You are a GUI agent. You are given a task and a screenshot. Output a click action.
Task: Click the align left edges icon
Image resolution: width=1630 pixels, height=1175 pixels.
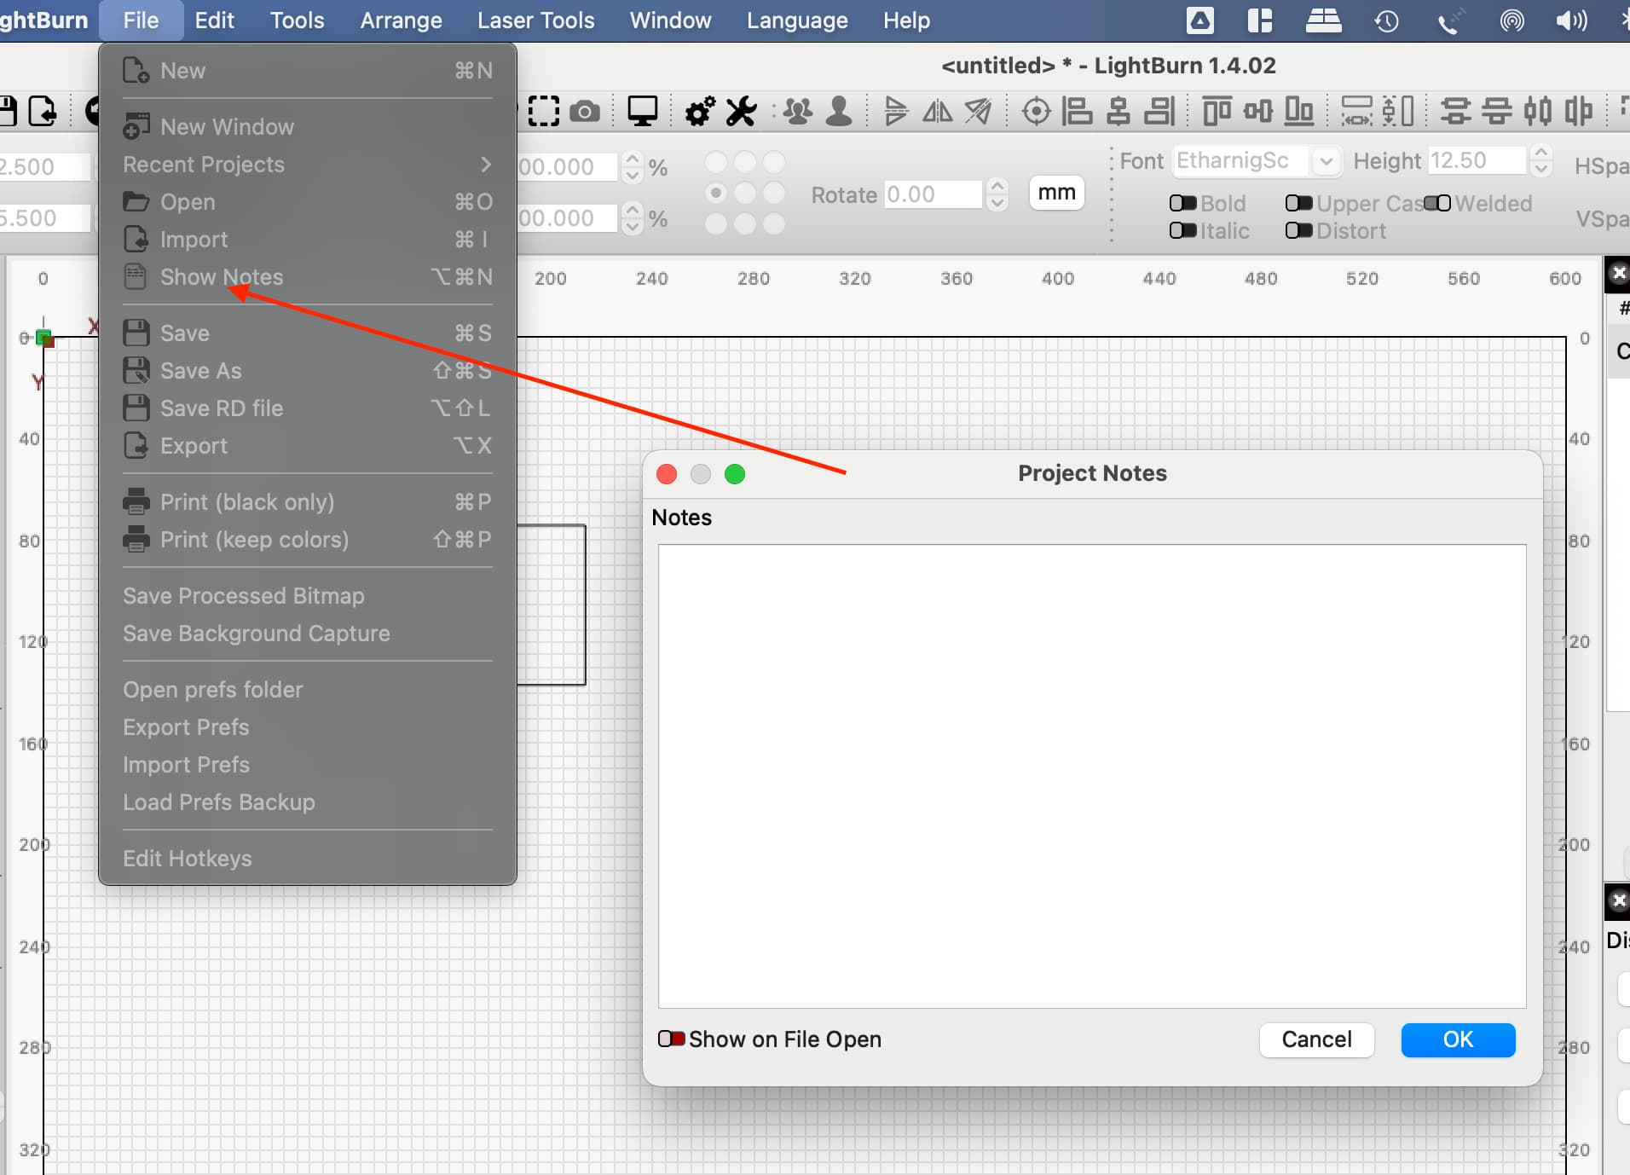[x=1078, y=112]
